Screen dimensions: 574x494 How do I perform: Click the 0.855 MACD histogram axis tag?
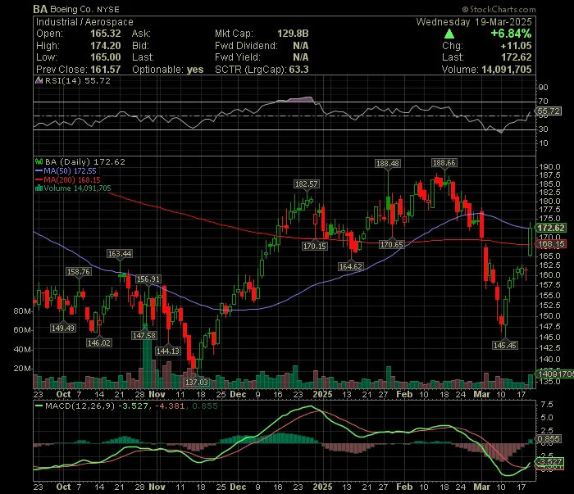coord(549,439)
